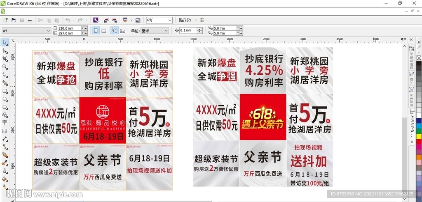Set page orientation to landscape
This screenshot has width=422, height=202.
(103, 30)
